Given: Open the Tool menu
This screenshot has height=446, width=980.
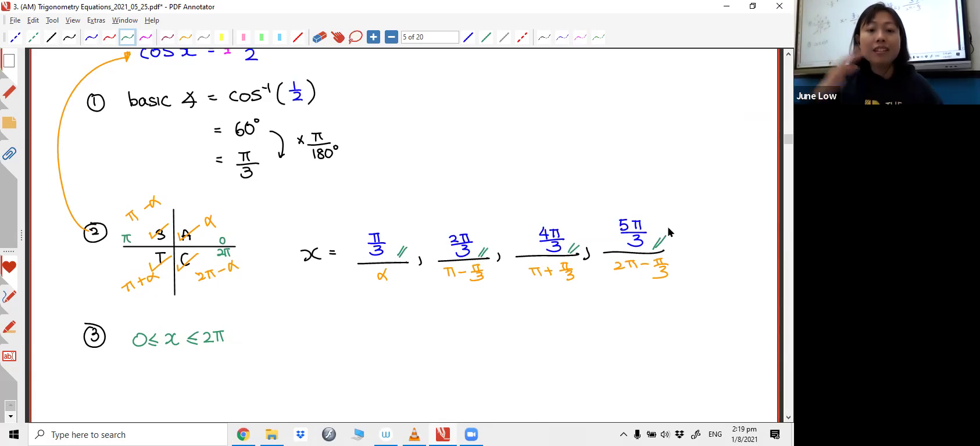Looking at the screenshot, I should pos(52,20).
